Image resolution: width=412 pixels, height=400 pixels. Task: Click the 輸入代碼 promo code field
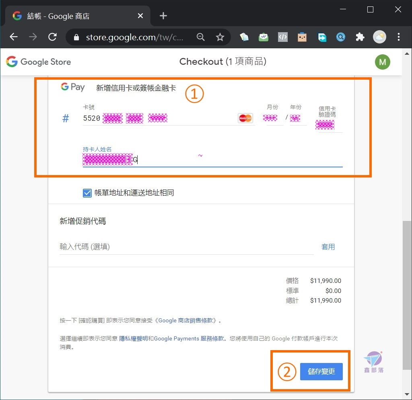pos(186,247)
